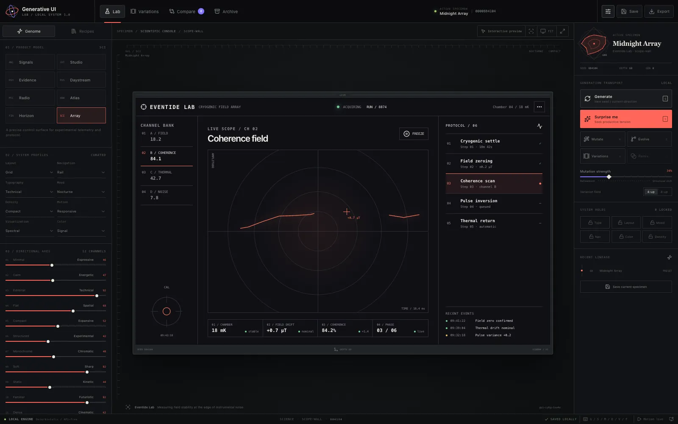Image resolution: width=678 pixels, height=424 pixels.
Task: Click the depth icon in the preview footer
Action: click(336, 349)
